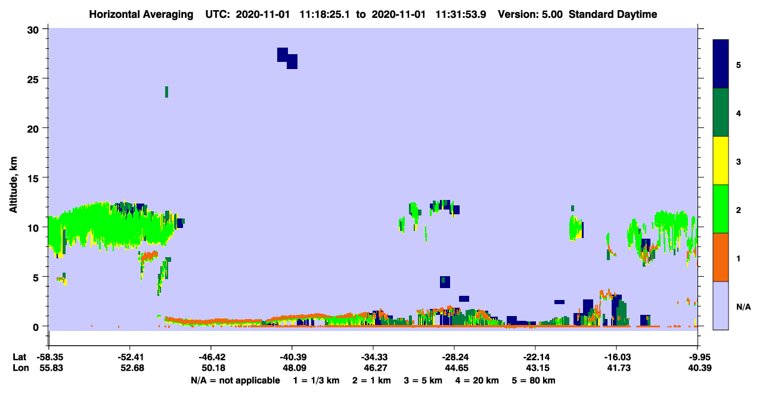Click the "Standard Daytime" header text
Image resolution: width=775 pixels, height=397 pixels.
click(613, 14)
